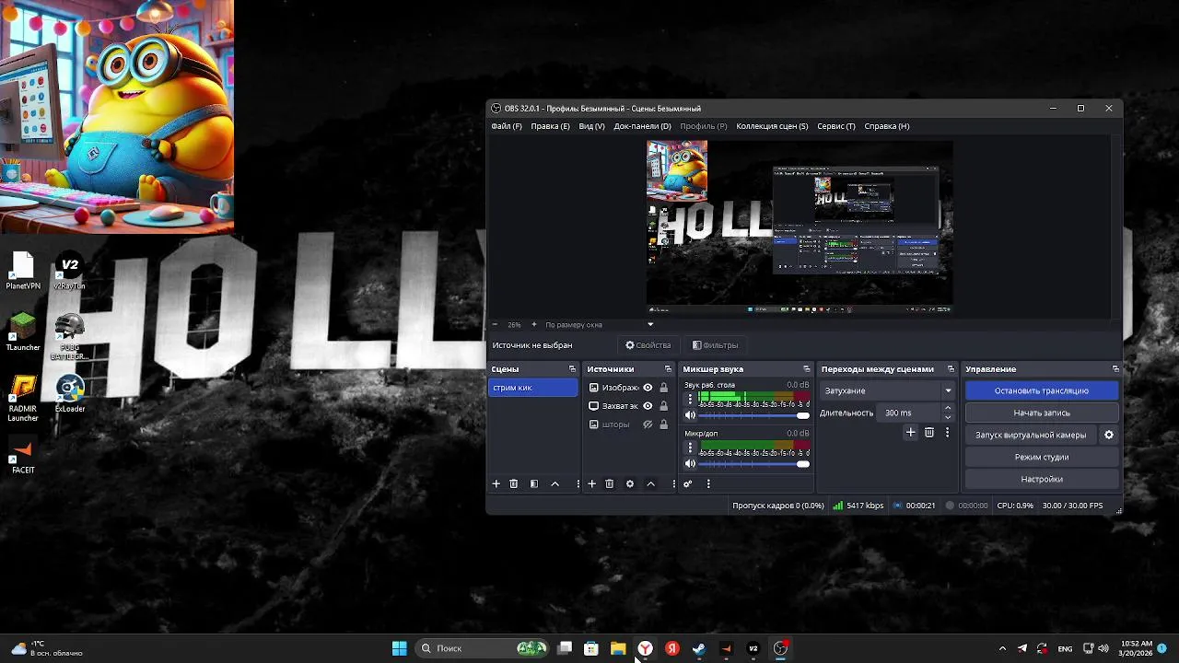Click Начать запись button
Viewport: 1179px width, 663px height.
click(1042, 413)
